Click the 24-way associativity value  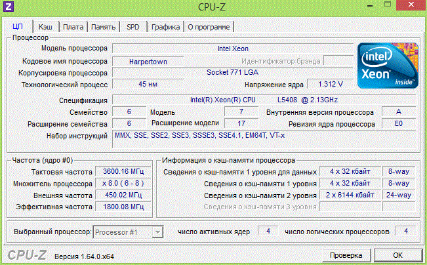point(399,195)
